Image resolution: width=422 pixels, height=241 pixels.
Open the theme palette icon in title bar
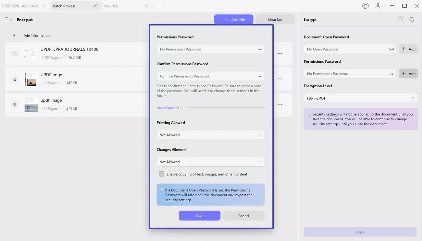(x=366, y=6)
